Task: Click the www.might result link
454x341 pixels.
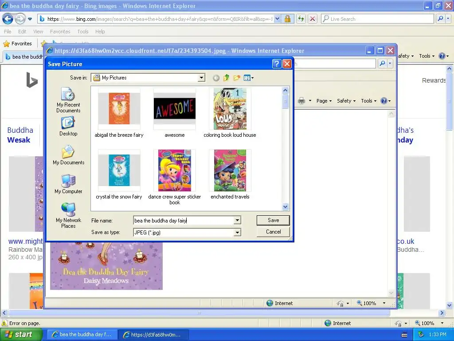Action: (x=25, y=241)
